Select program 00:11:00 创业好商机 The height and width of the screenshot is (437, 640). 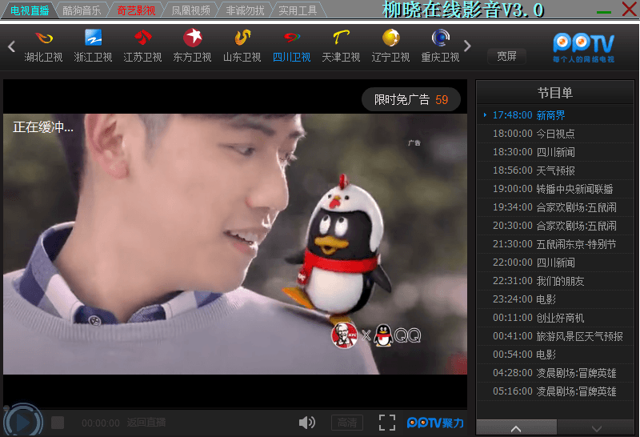point(555,317)
